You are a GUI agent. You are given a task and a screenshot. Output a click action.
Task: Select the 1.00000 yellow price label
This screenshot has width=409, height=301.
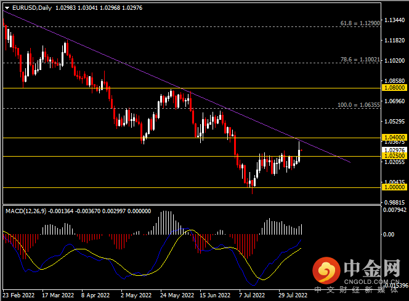point(395,187)
